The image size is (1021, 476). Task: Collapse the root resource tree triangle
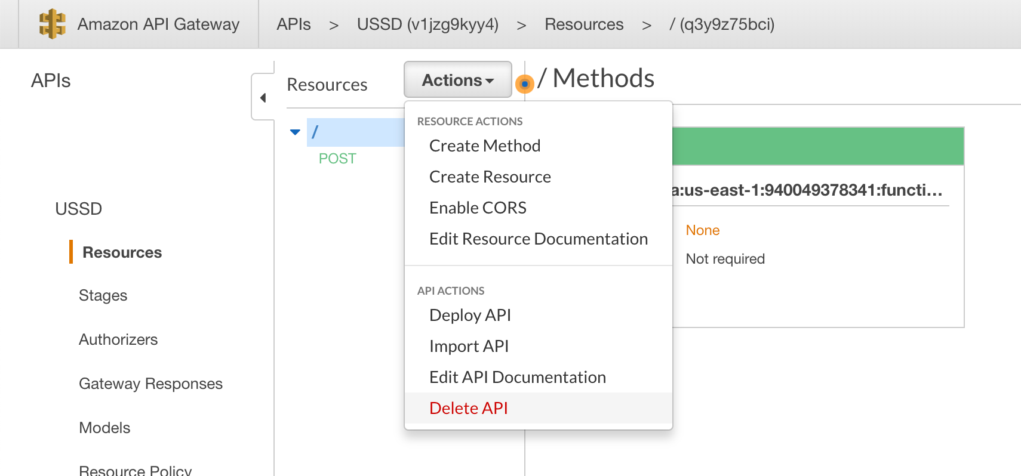click(x=295, y=132)
